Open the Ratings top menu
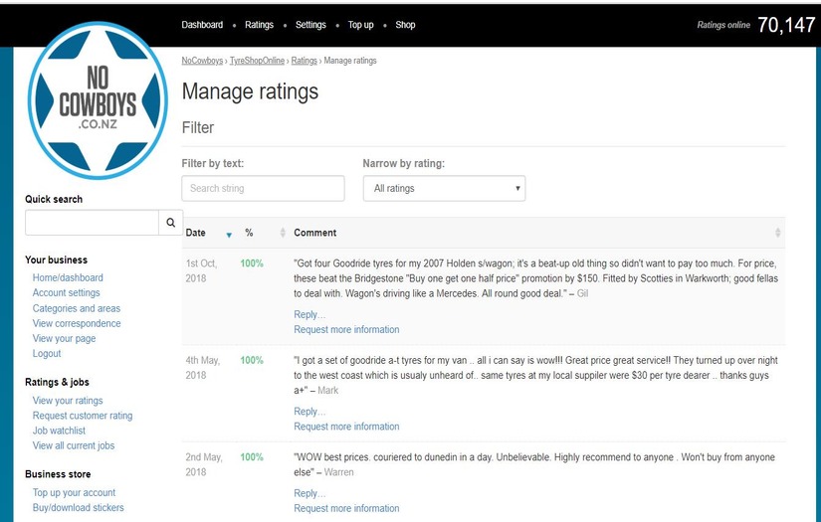This screenshot has width=821, height=522. point(259,25)
